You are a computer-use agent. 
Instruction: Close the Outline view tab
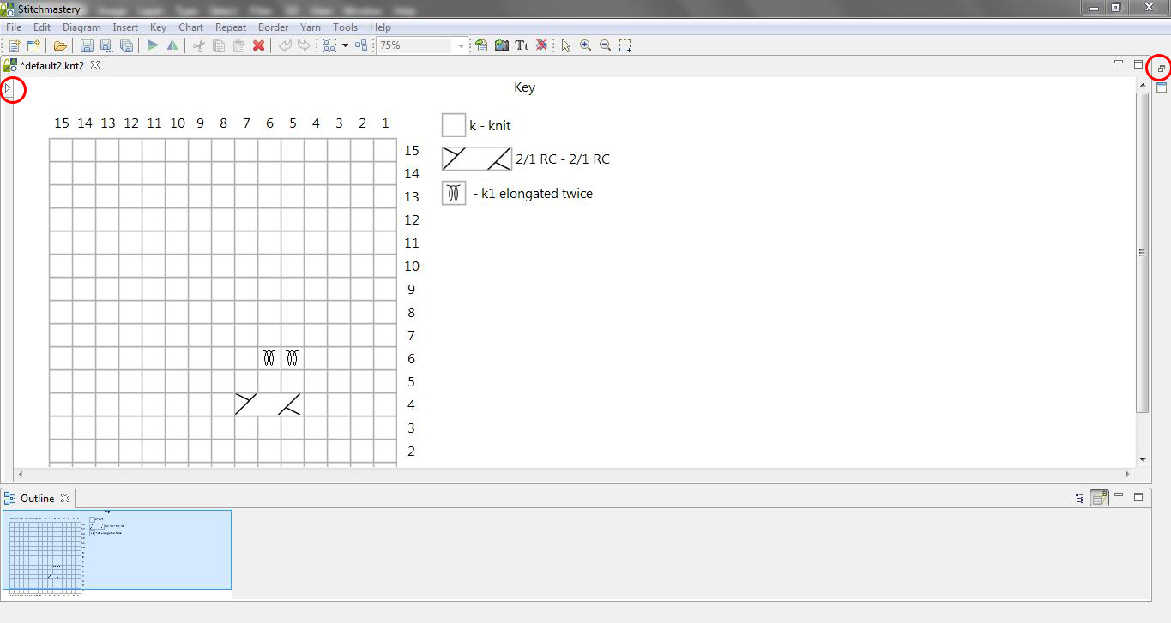coord(65,498)
